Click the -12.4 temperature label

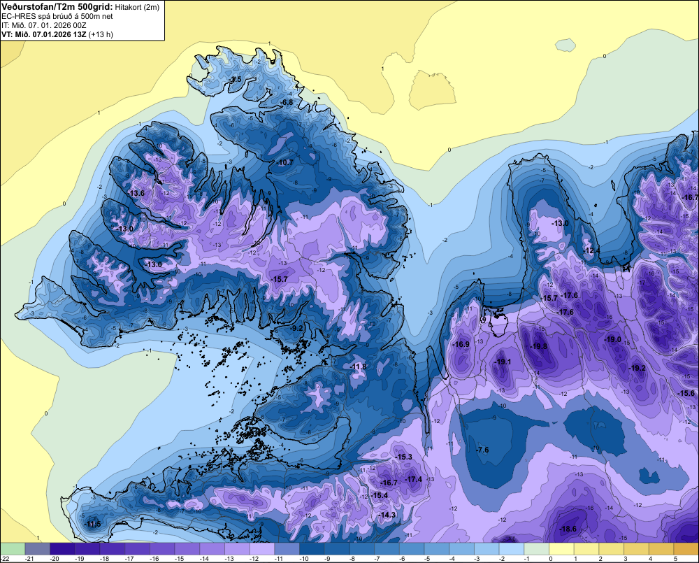pyautogui.click(x=591, y=250)
